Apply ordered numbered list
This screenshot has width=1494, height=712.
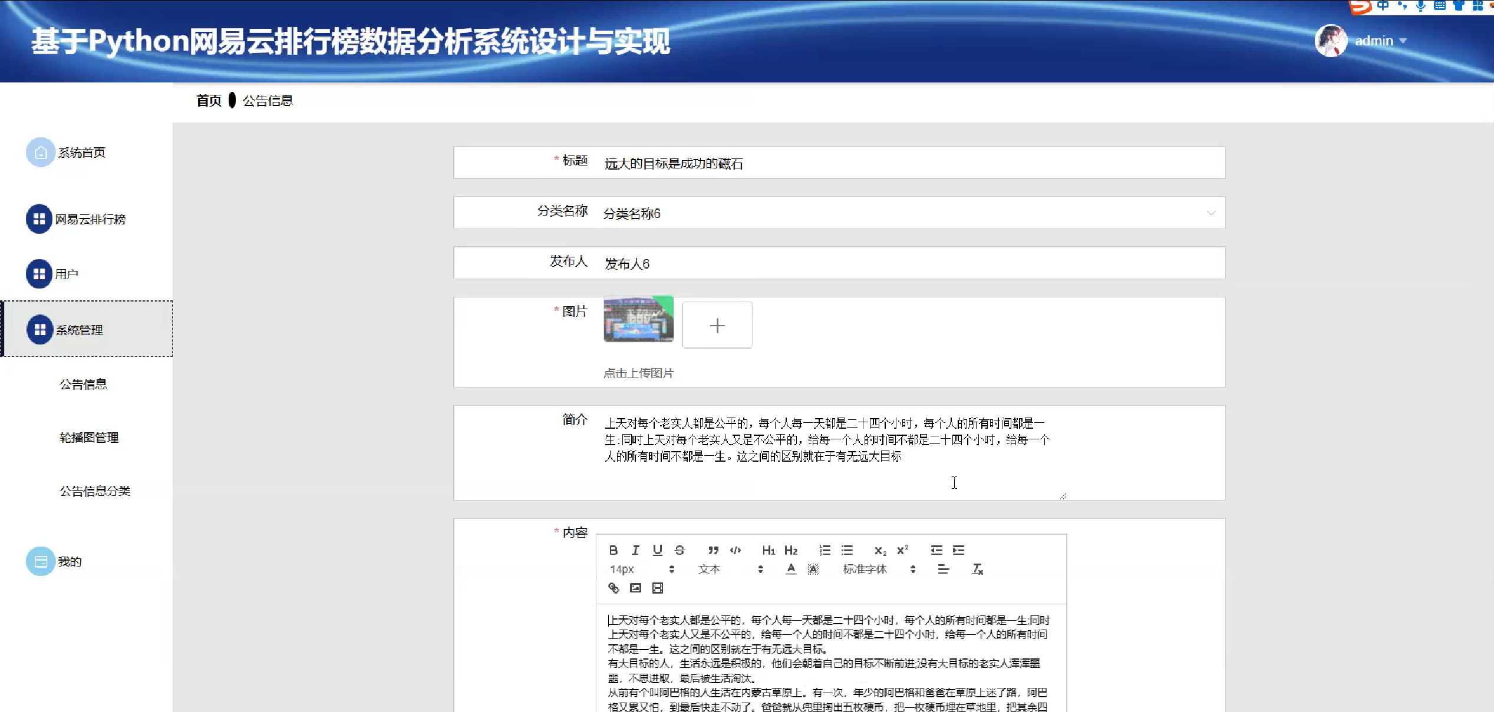(x=824, y=550)
